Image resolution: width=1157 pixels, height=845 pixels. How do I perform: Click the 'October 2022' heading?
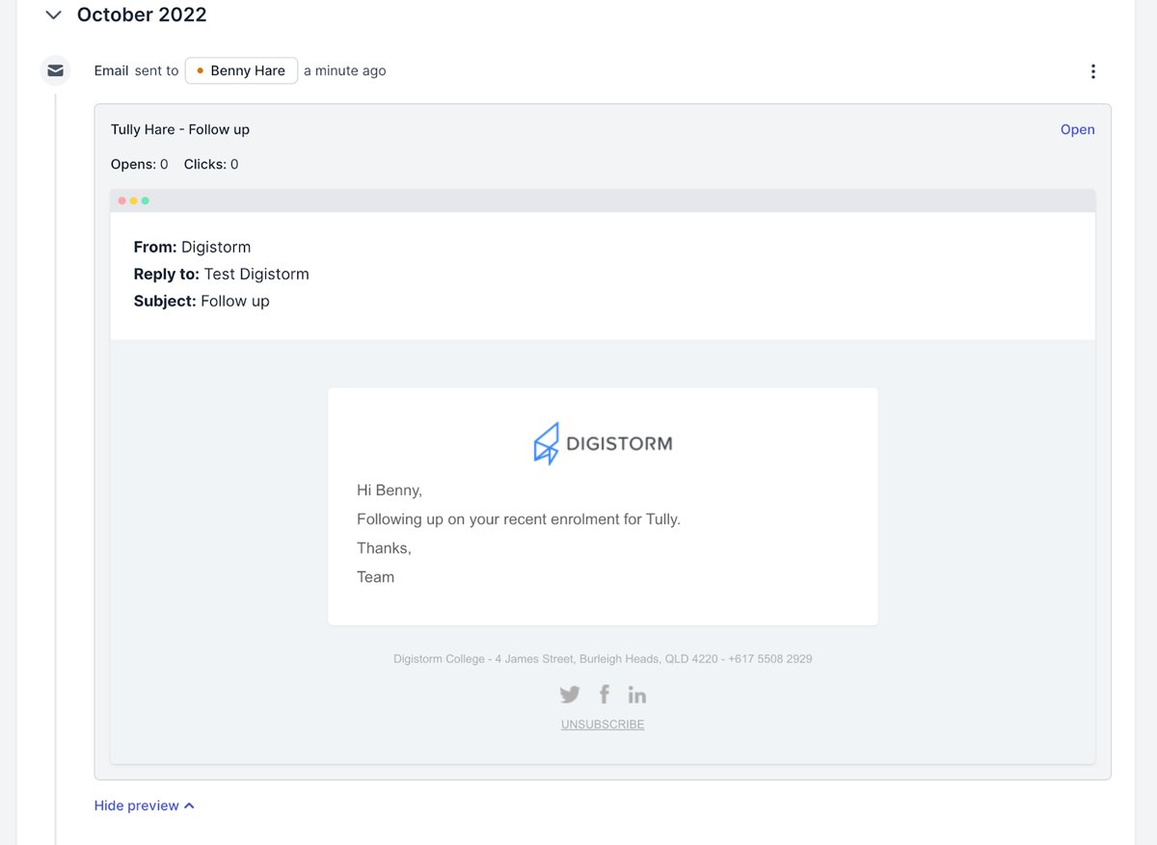pyautogui.click(x=142, y=15)
